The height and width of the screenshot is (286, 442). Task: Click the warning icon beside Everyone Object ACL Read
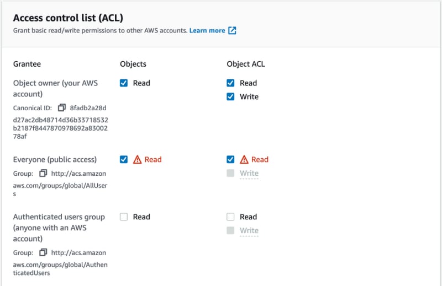[244, 159]
